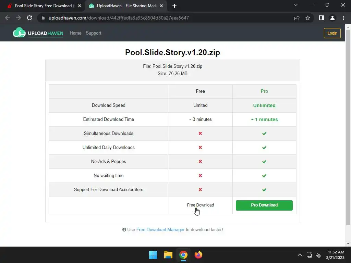Image resolution: width=351 pixels, height=263 pixels.
Task: Click the green check for Simultaneous Downloads
Action: point(264,134)
